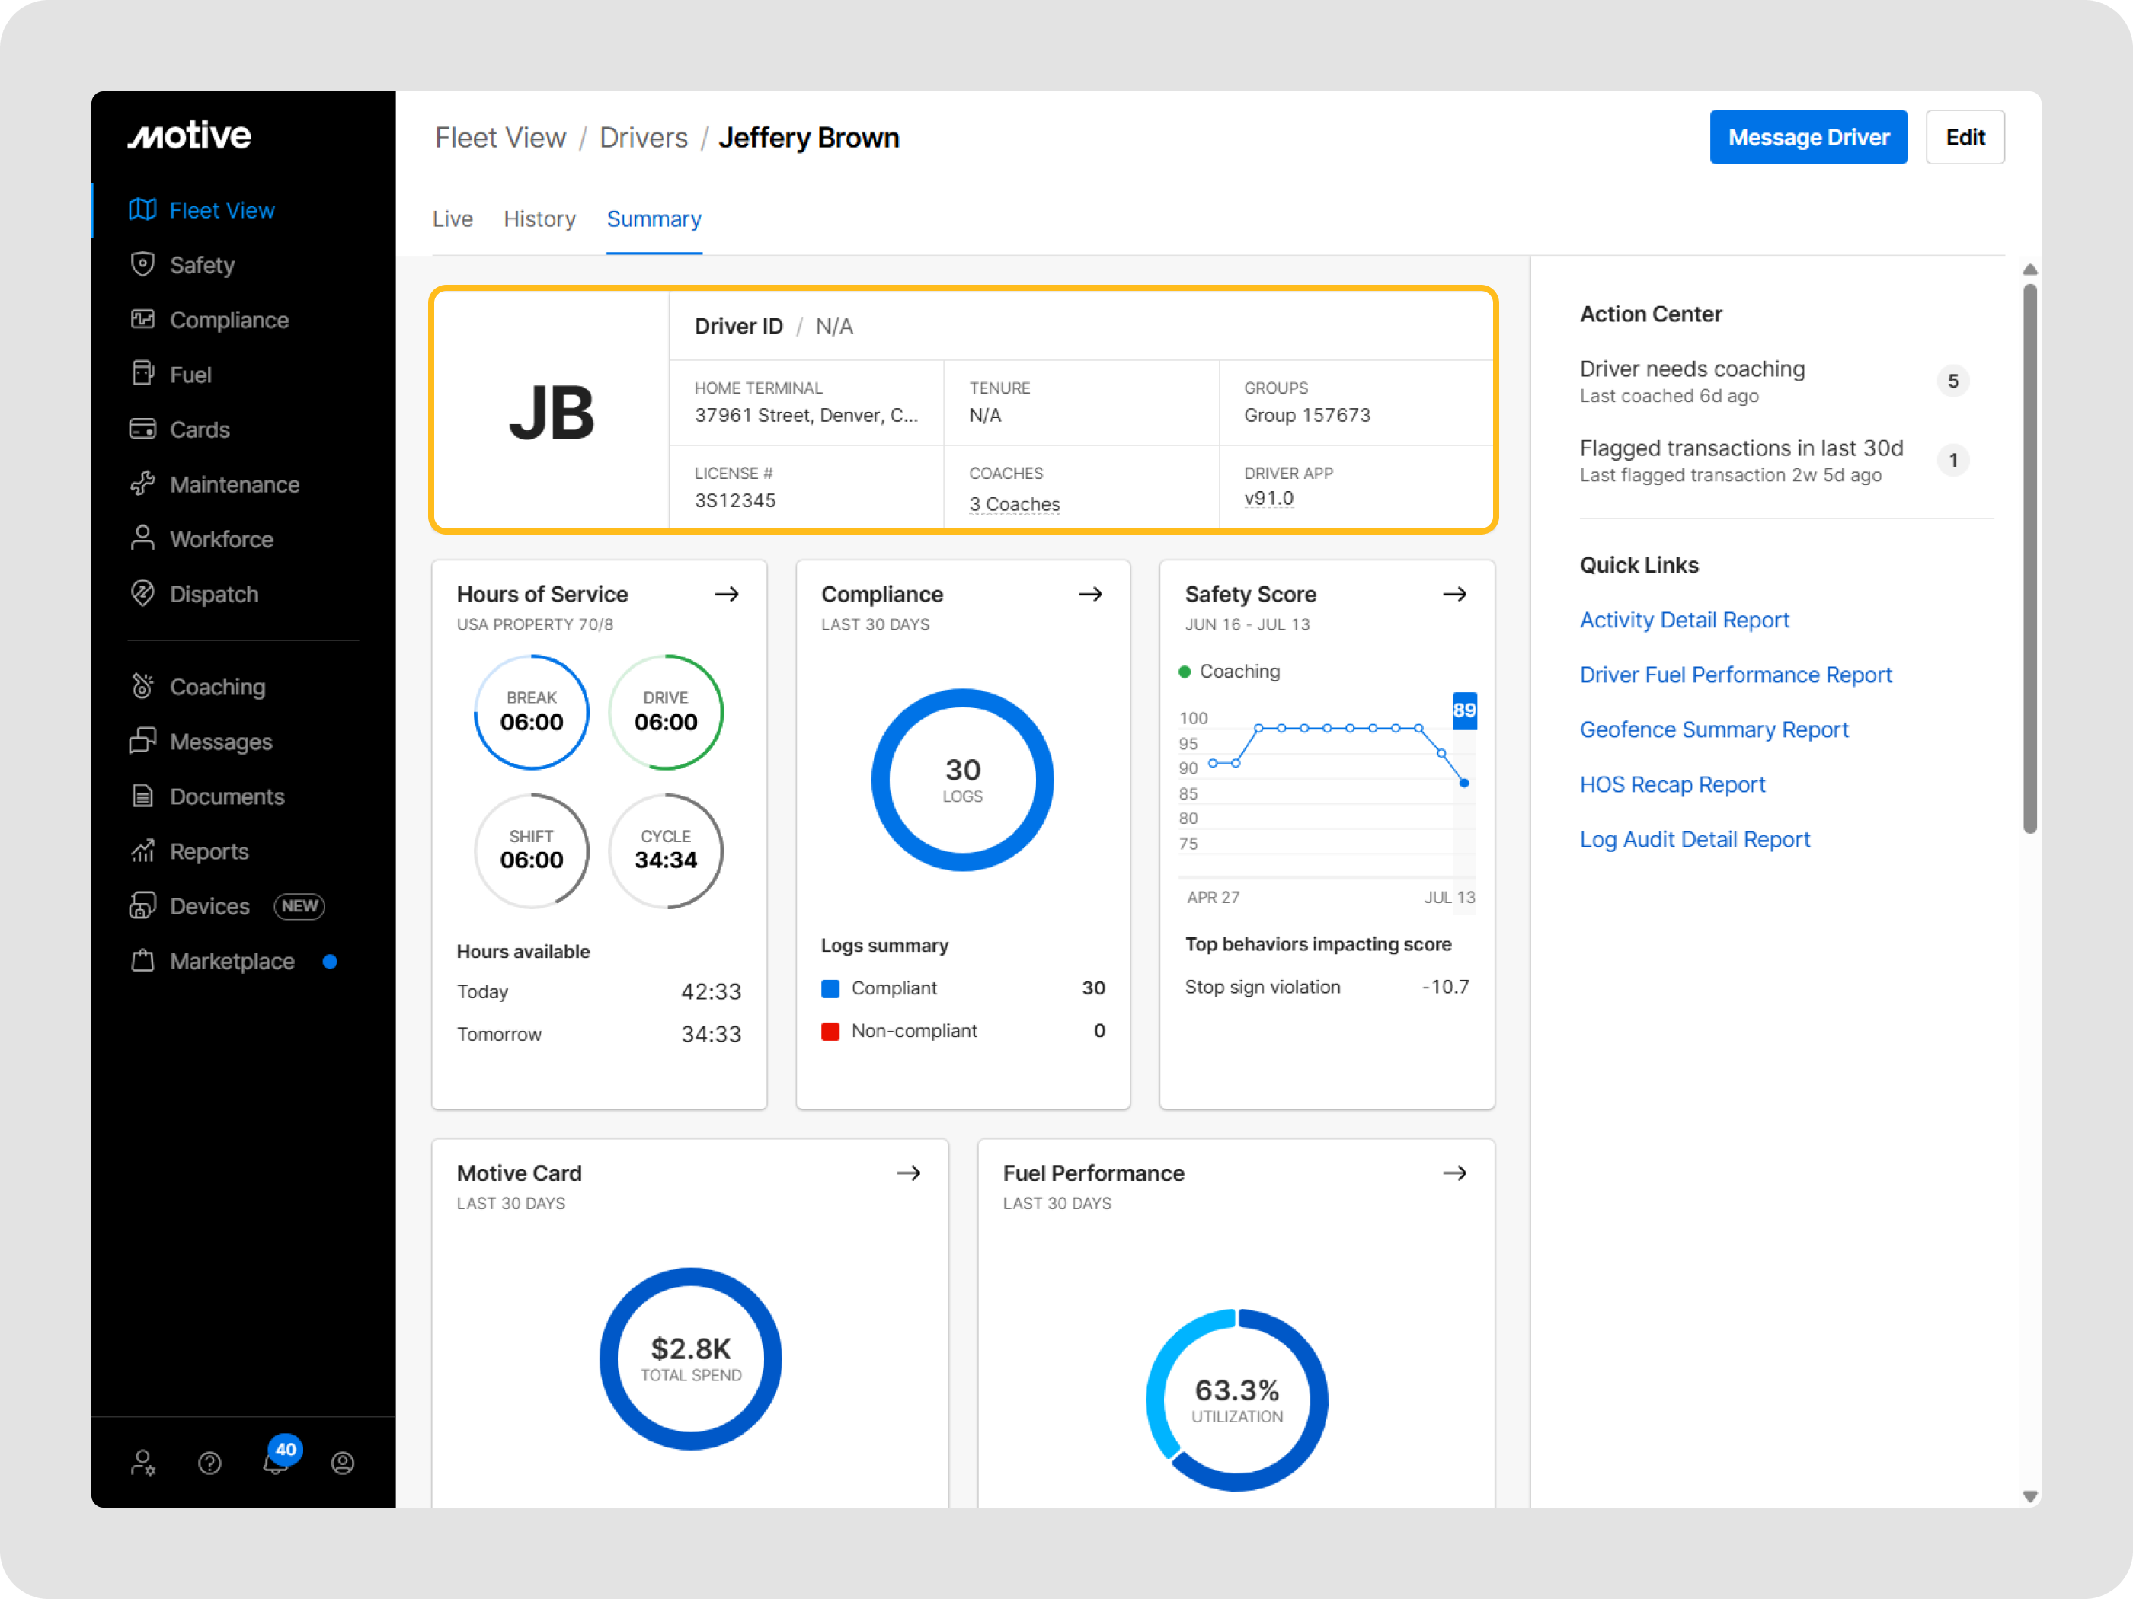2133x1599 pixels.
Task: Click the notifications bell with 40 badge
Action: click(276, 1461)
